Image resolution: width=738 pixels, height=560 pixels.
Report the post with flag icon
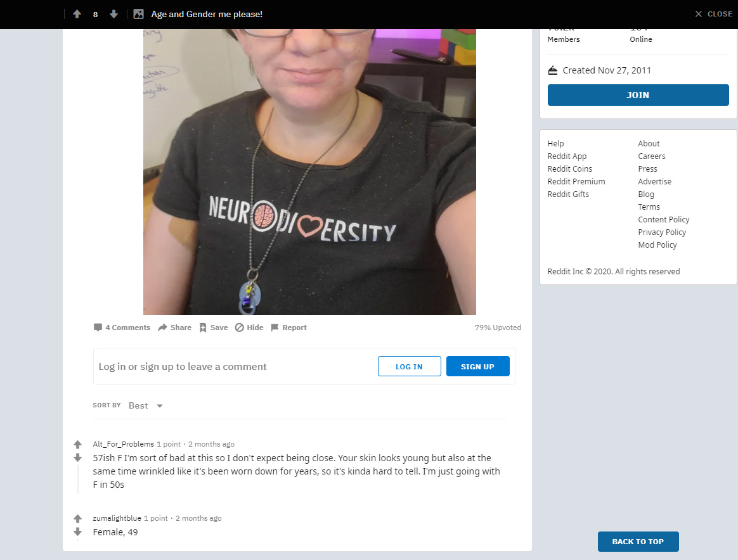point(289,328)
